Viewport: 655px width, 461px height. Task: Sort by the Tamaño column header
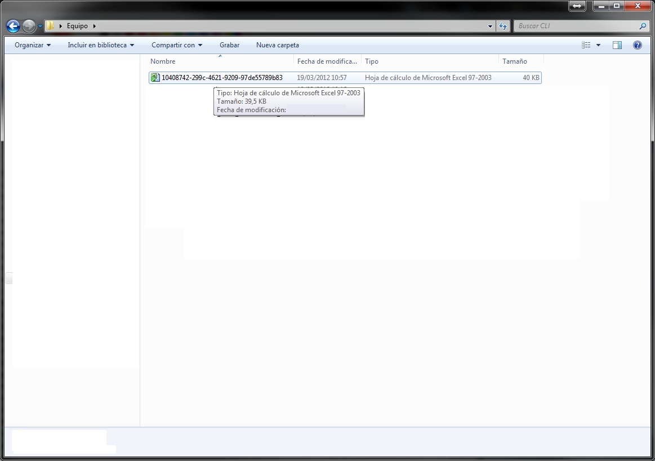click(x=515, y=61)
